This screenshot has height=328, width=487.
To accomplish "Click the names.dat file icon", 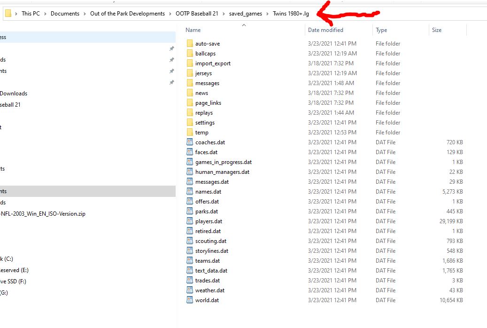I will (x=190, y=191).
